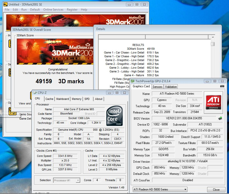Open the Online Services menu
The height and width of the screenshot is (194, 229).
point(53,10)
